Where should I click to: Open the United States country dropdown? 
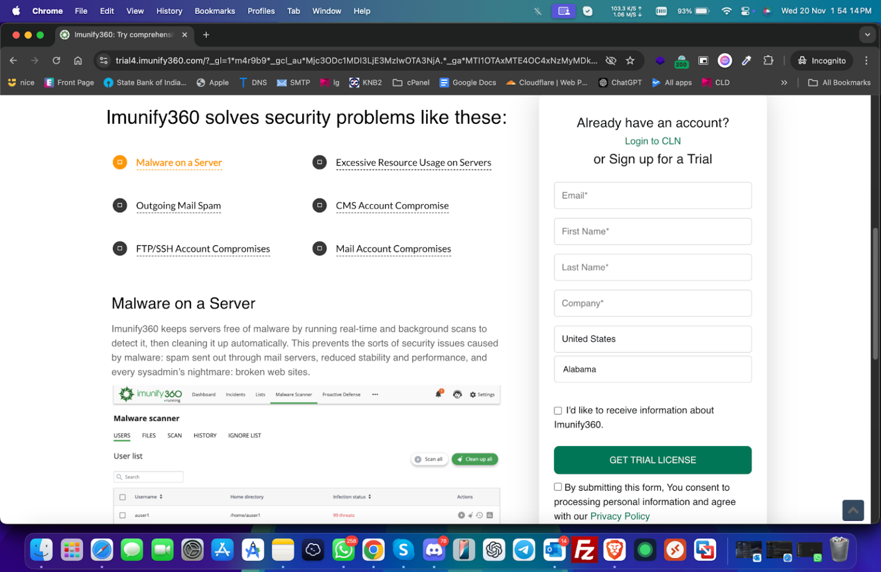[653, 339]
